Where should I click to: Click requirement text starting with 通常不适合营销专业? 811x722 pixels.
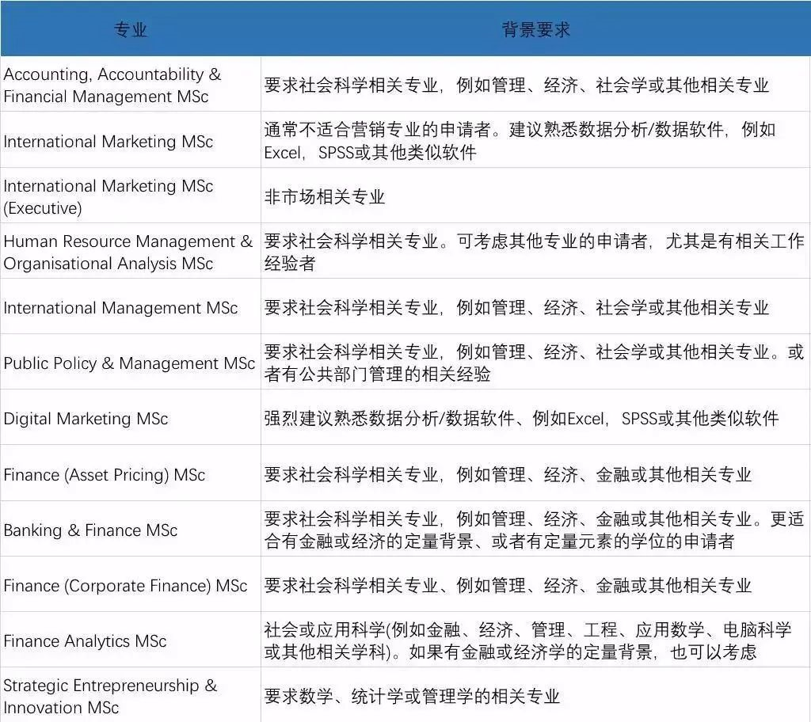click(520, 141)
